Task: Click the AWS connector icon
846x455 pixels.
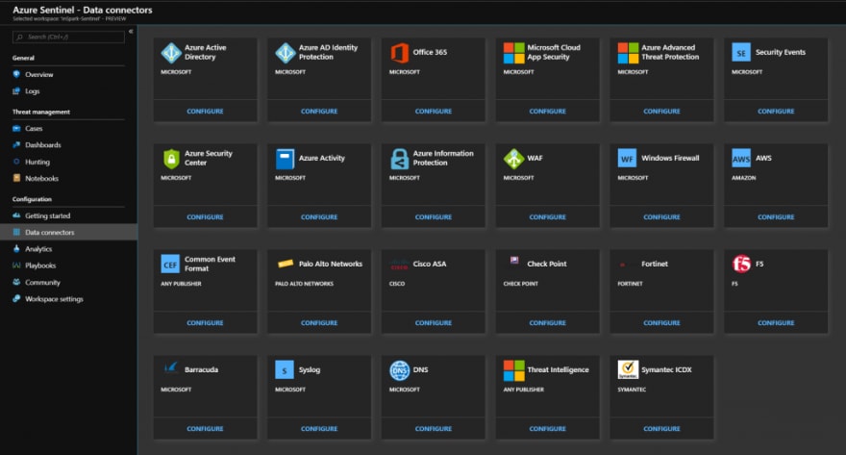Action: 741,159
